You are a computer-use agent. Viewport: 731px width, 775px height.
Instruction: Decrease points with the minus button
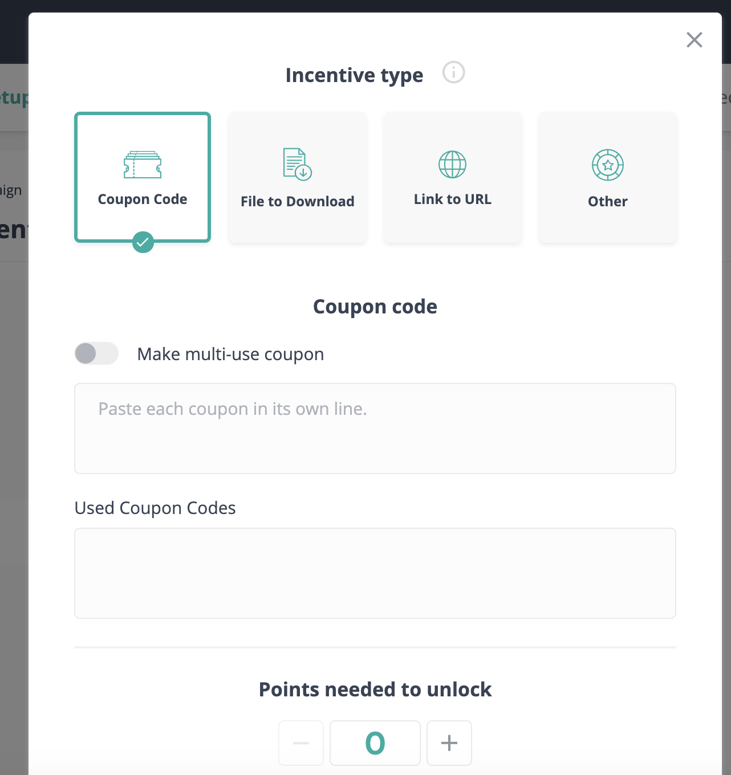[300, 743]
